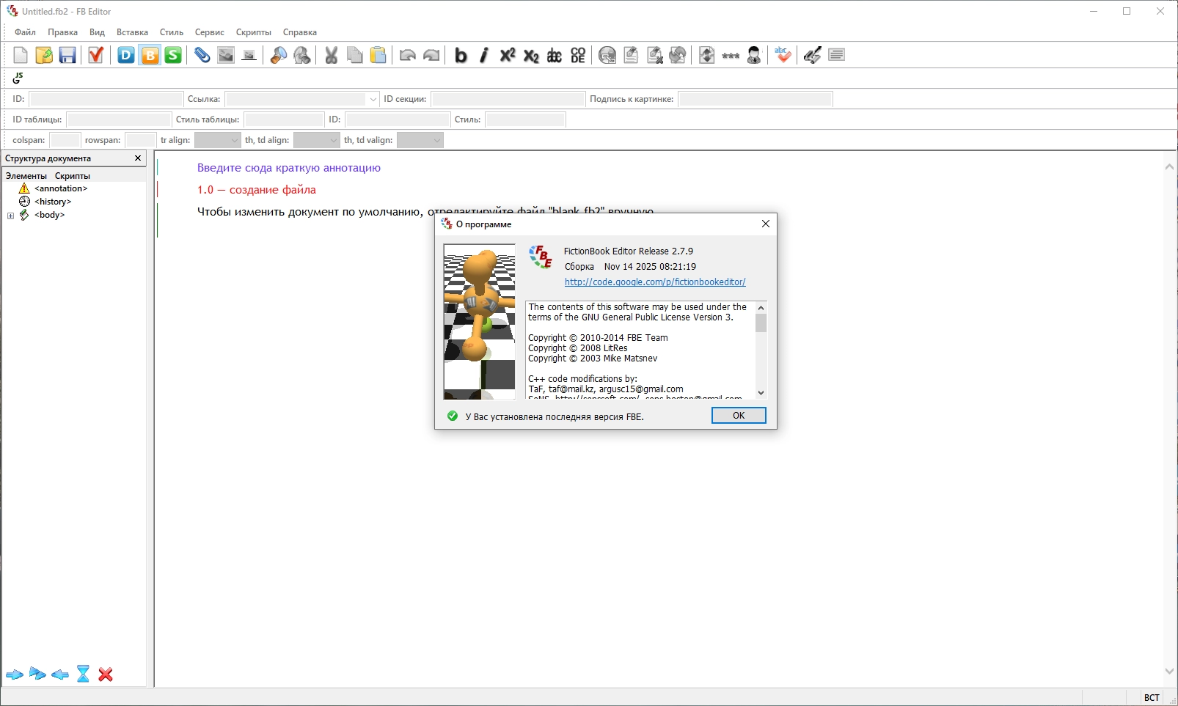Click the ID секции input field
The width and height of the screenshot is (1178, 706).
[x=508, y=99]
